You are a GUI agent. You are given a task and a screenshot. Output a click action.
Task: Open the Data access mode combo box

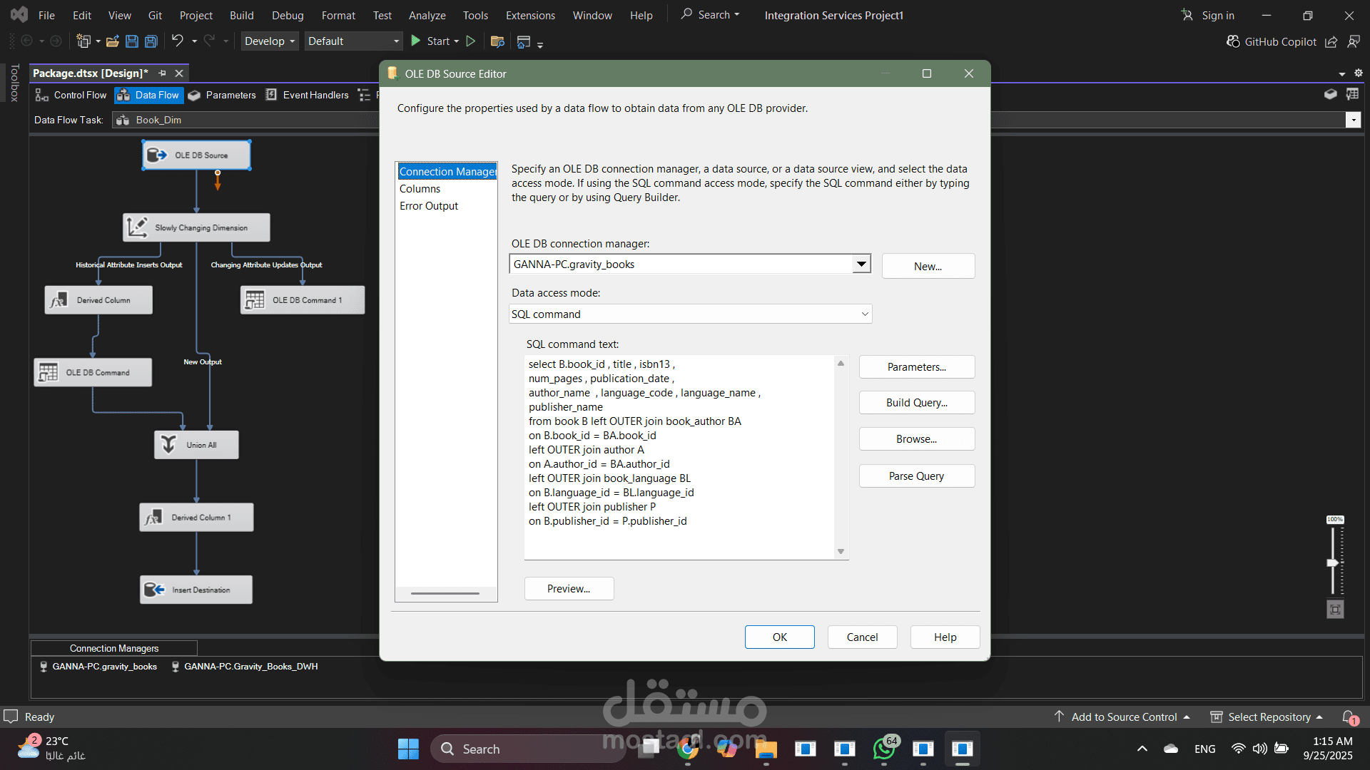coord(690,314)
